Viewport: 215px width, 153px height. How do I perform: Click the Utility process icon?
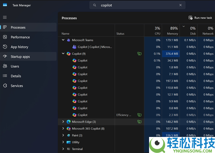68,142
